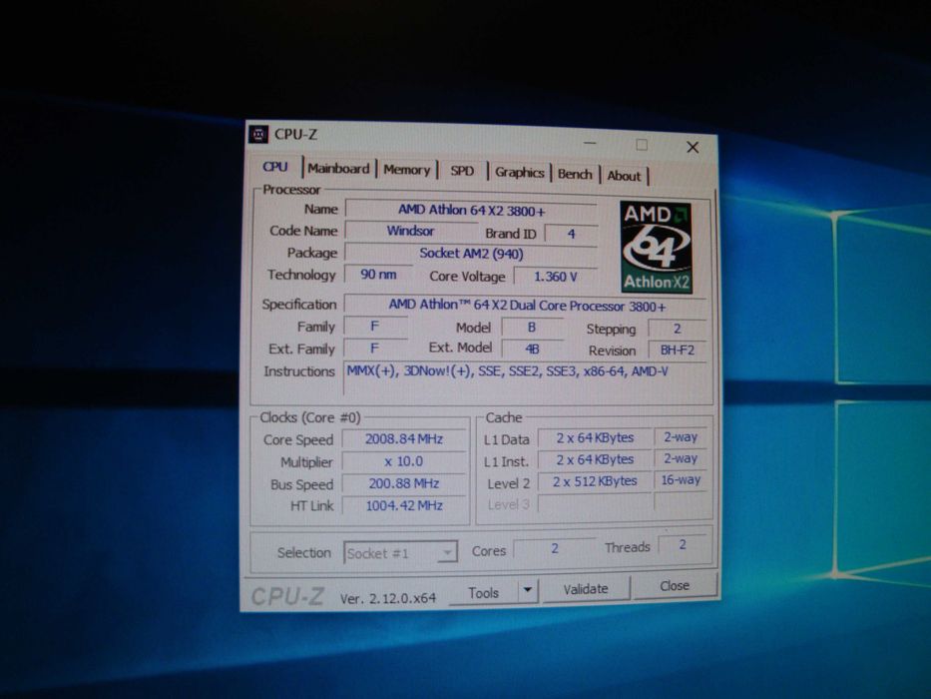Click the AMD Athlon 64 X2 logo
The height and width of the screenshot is (699, 931).
coord(657,248)
